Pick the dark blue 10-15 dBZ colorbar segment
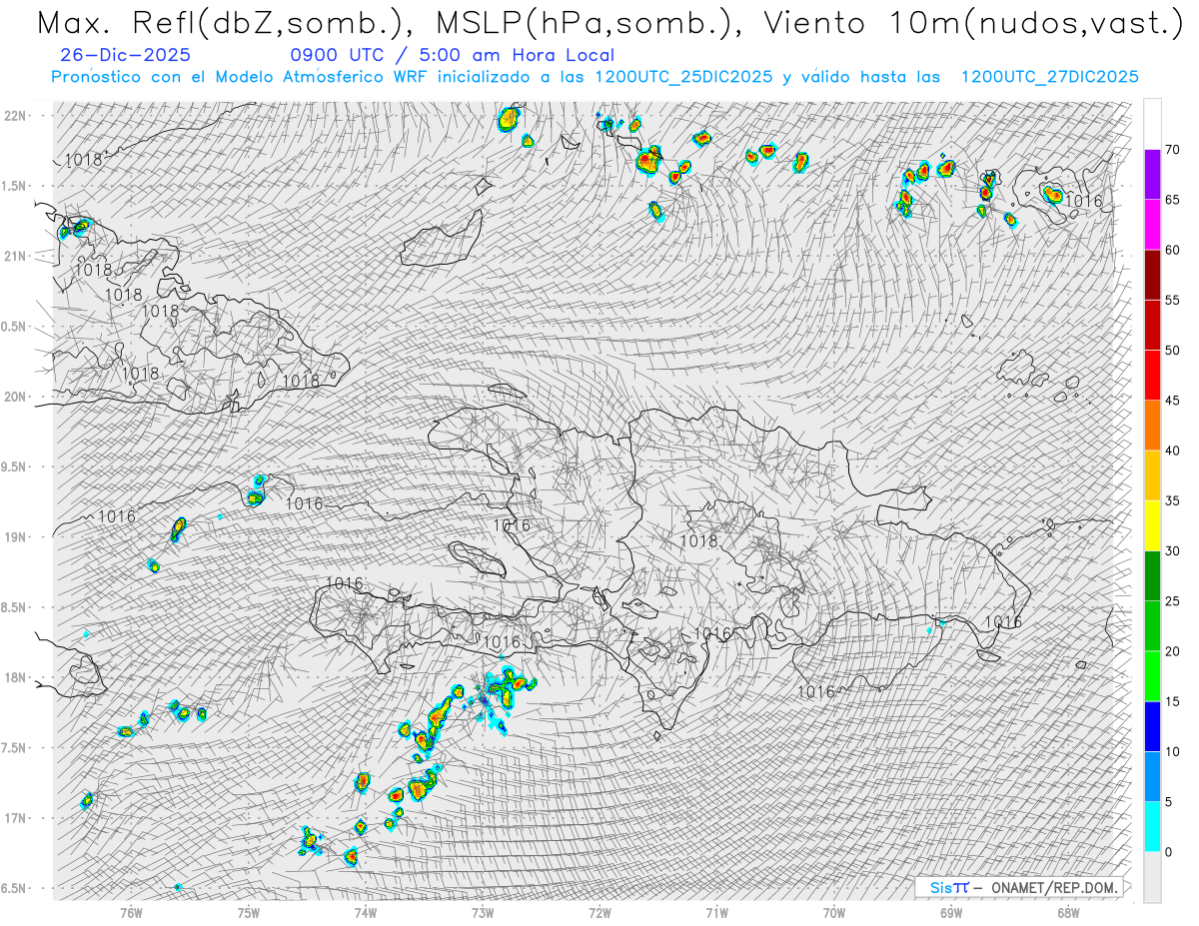The image size is (1199, 926). (x=1152, y=726)
